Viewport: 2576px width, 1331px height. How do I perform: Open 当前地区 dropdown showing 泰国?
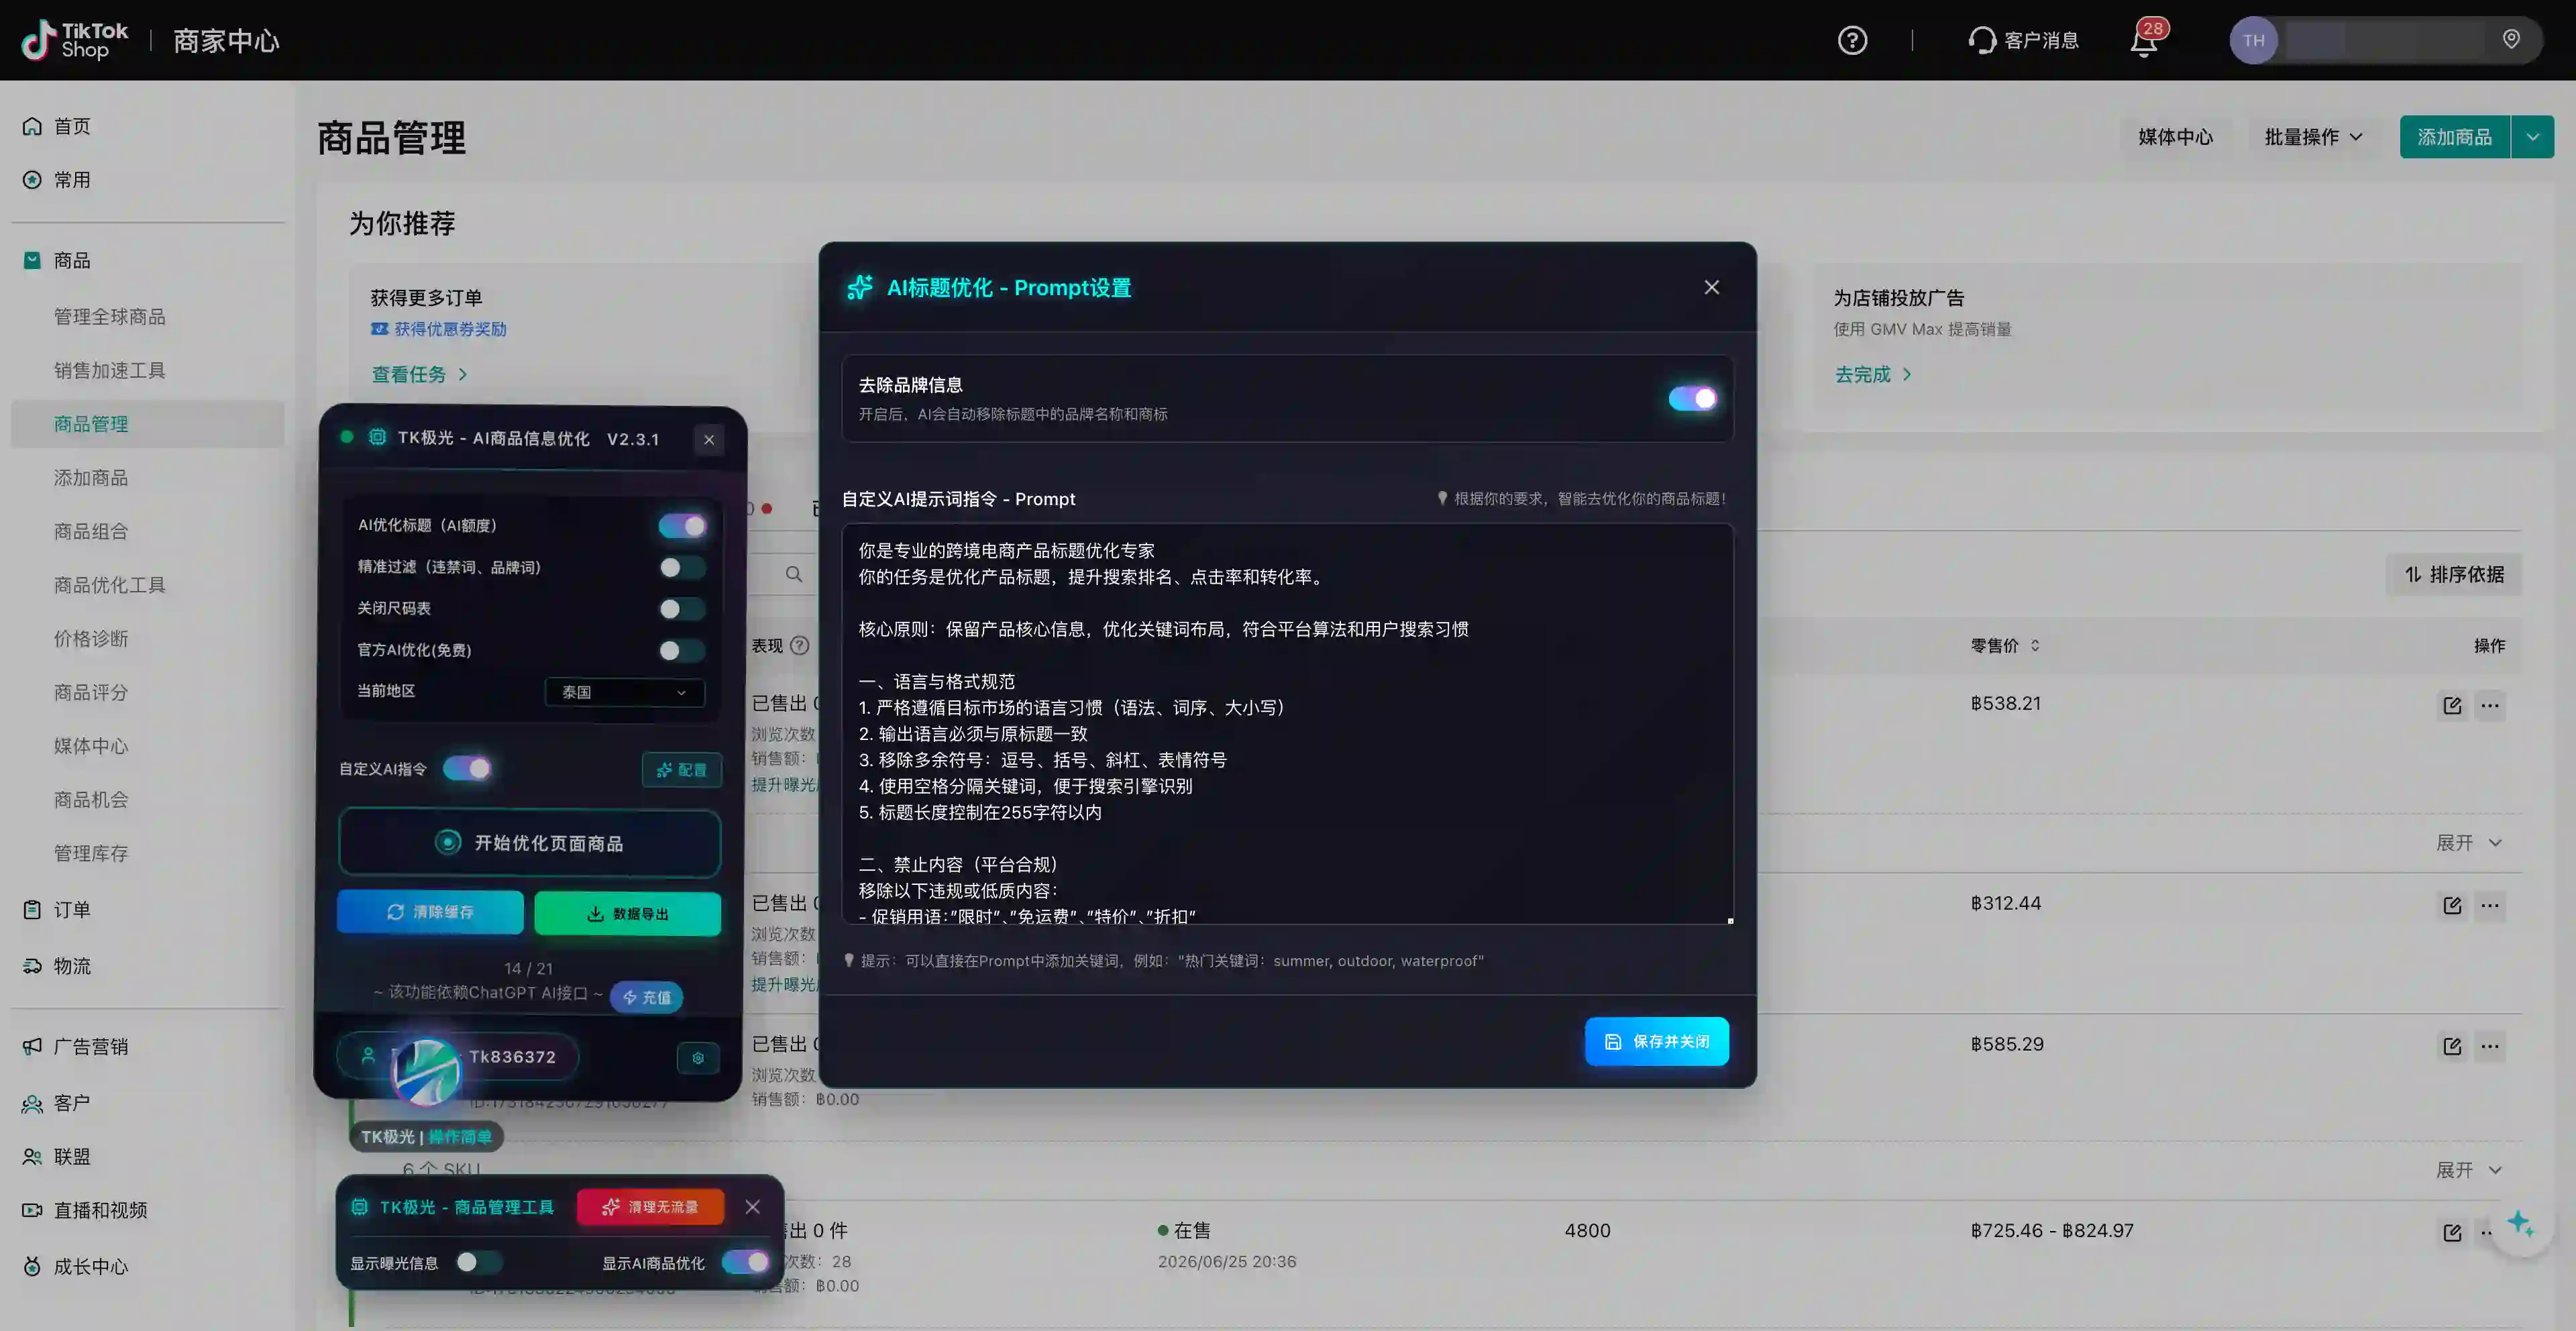pyautogui.click(x=625, y=692)
